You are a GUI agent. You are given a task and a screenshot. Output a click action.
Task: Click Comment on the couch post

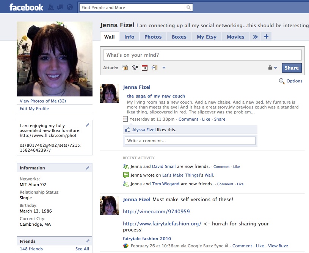188,119
